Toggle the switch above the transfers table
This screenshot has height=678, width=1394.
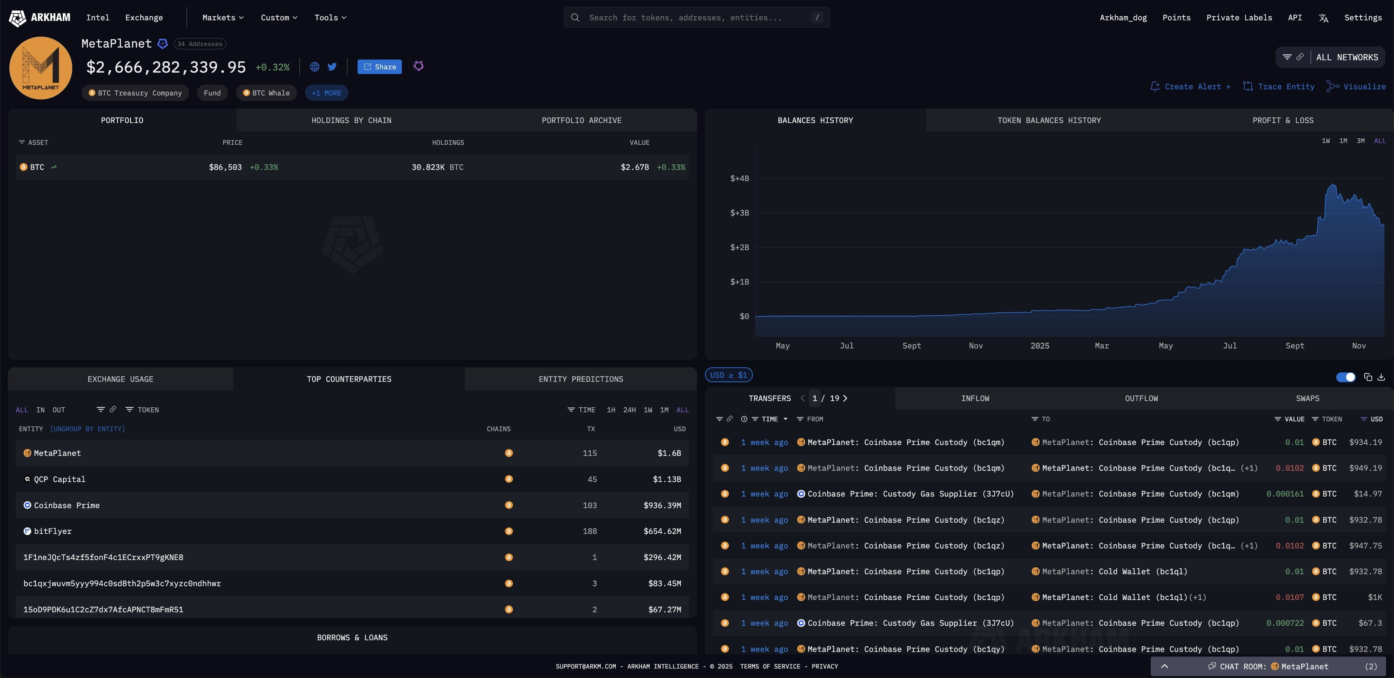pyautogui.click(x=1346, y=377)
